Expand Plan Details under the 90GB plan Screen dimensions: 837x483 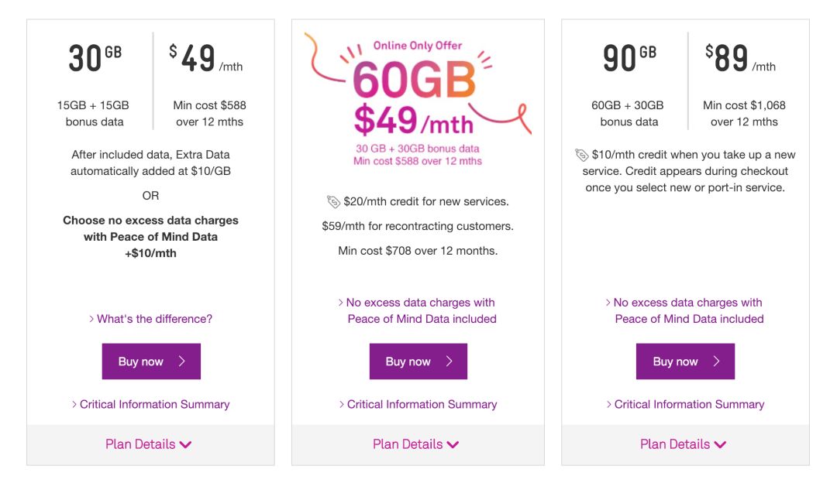(684, 444)
